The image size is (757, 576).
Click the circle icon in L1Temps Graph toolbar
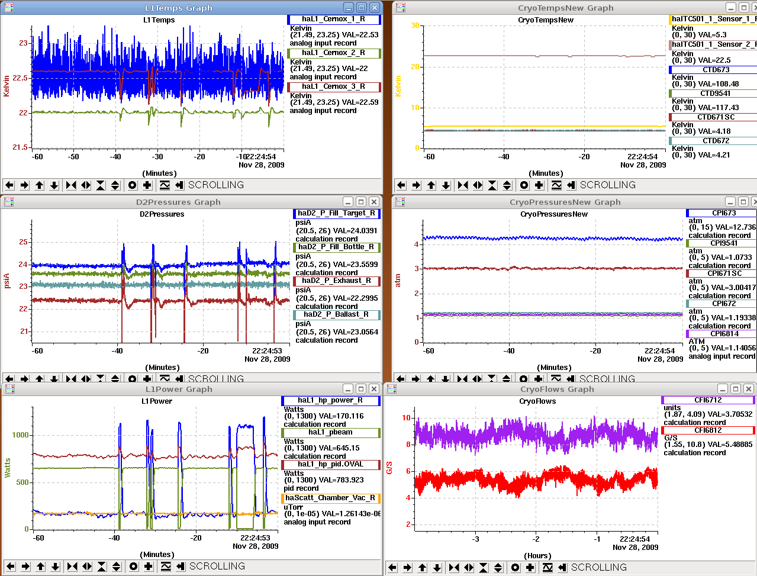tap(133, 185)
